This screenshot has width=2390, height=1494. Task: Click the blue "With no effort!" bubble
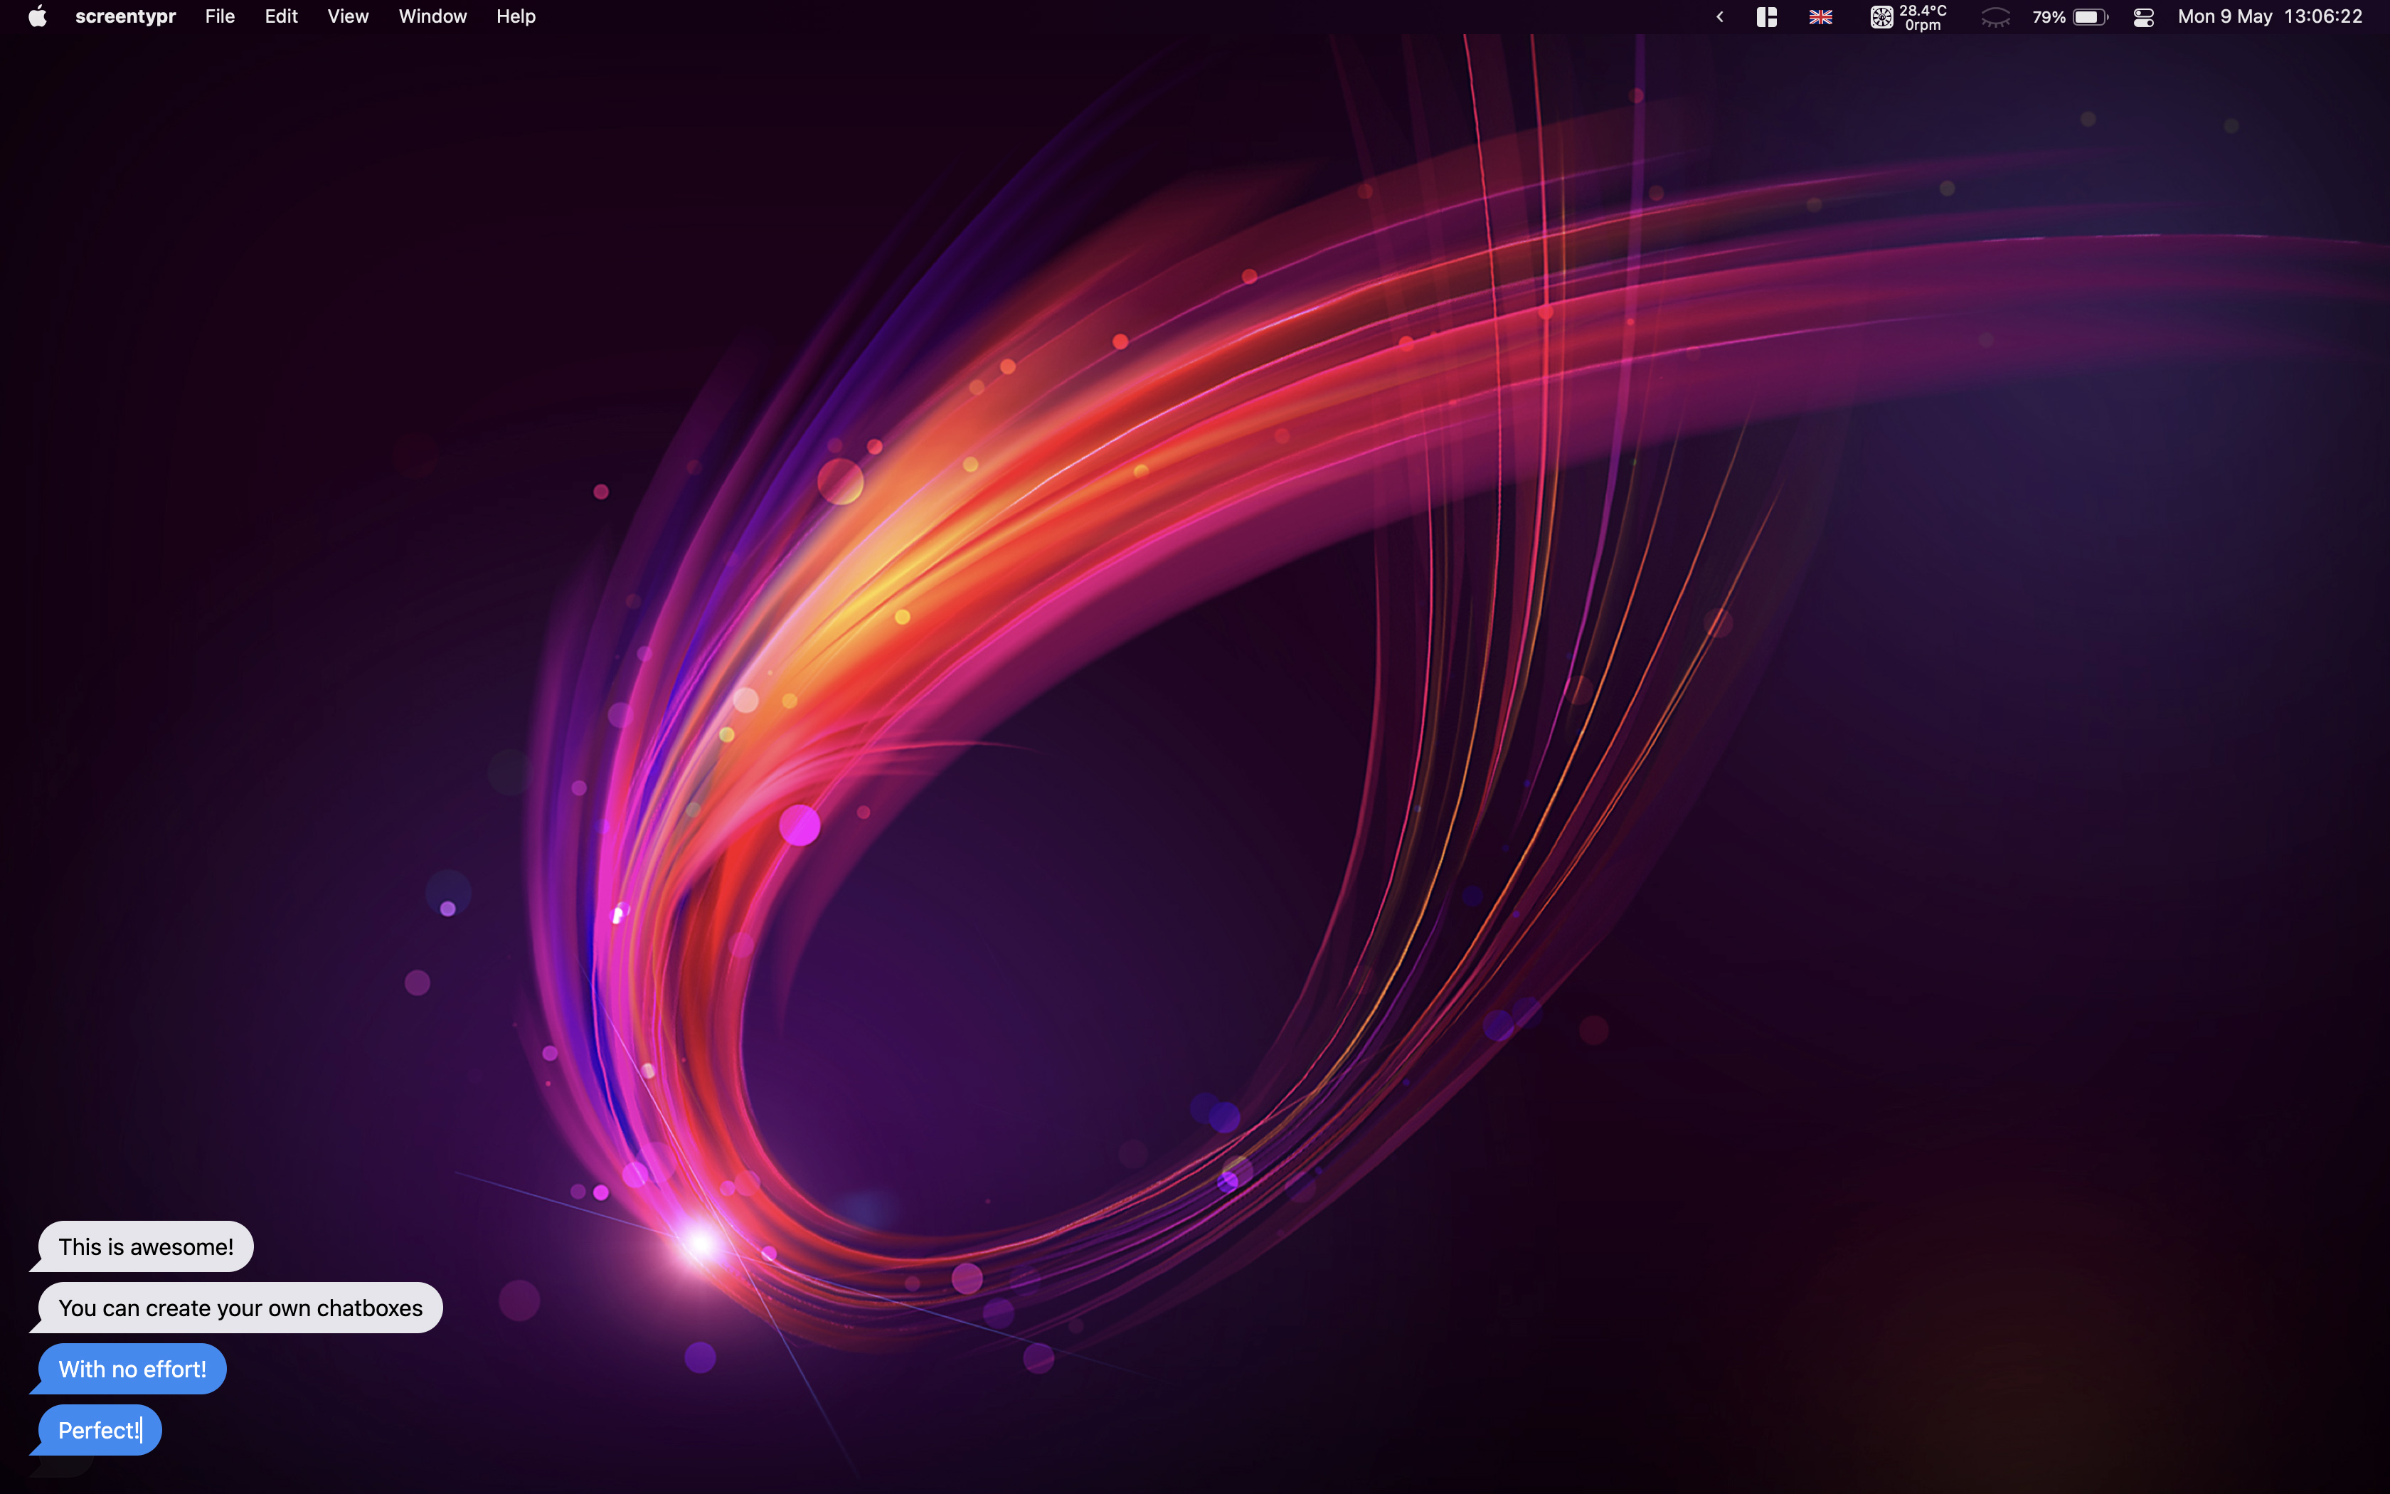[132, 1369]
